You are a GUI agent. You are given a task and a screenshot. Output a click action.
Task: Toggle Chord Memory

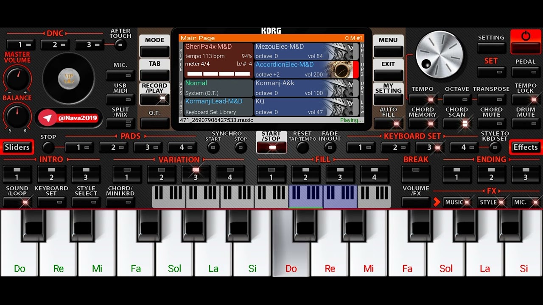click(423, 123)
